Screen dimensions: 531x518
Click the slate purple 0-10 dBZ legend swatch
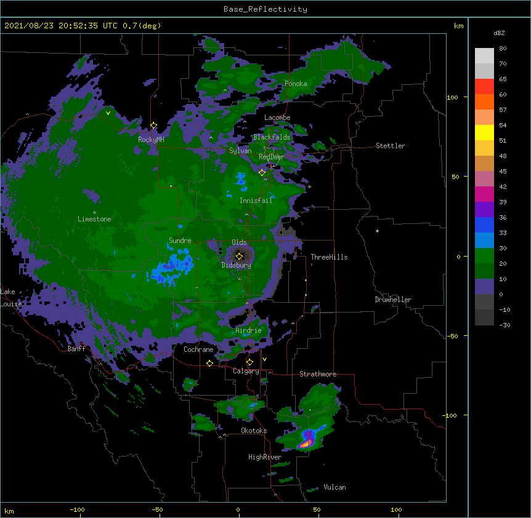(484, 287)
